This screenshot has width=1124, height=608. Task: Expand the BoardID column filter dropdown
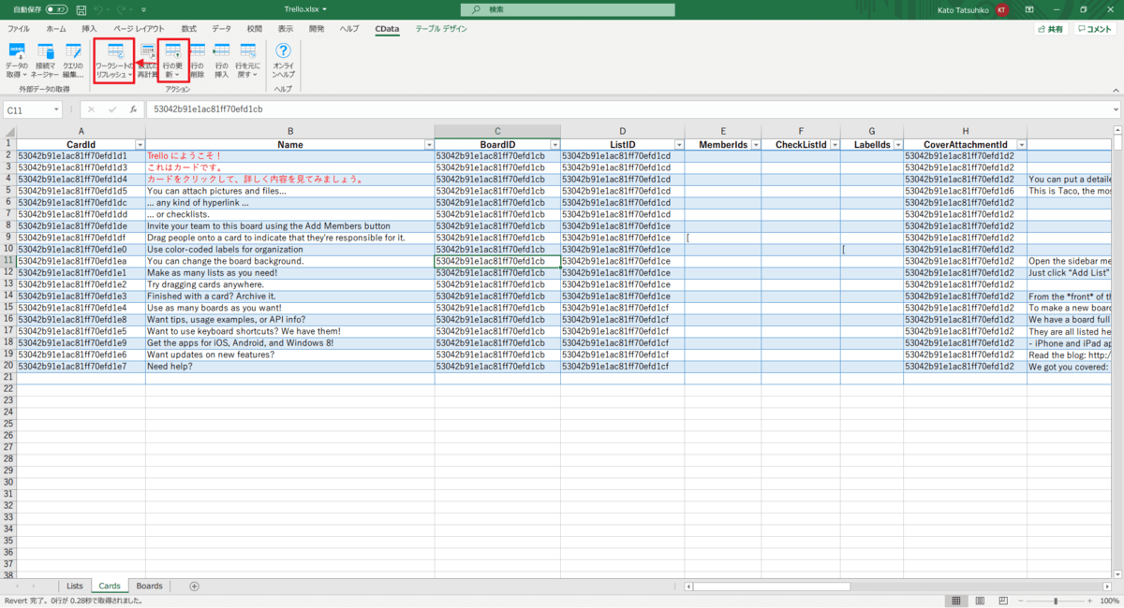(x=553, y=145)
